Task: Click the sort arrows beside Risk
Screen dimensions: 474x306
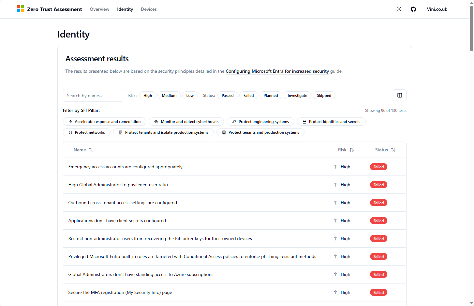Action: (351, 150)
